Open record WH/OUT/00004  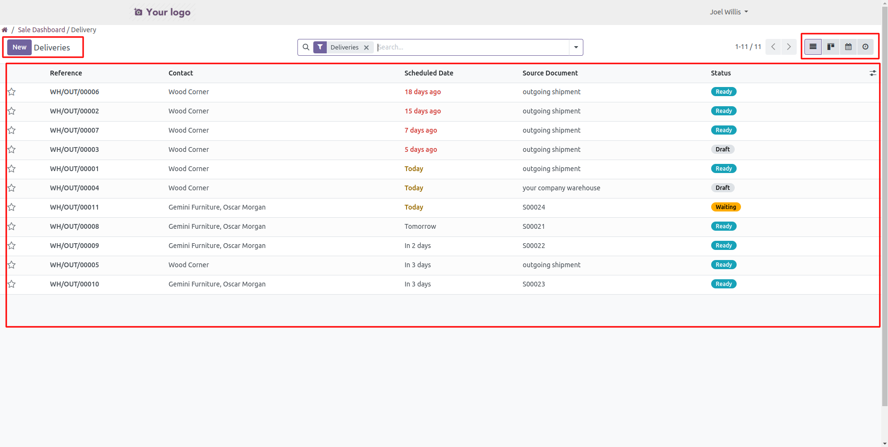coord(74,188)
